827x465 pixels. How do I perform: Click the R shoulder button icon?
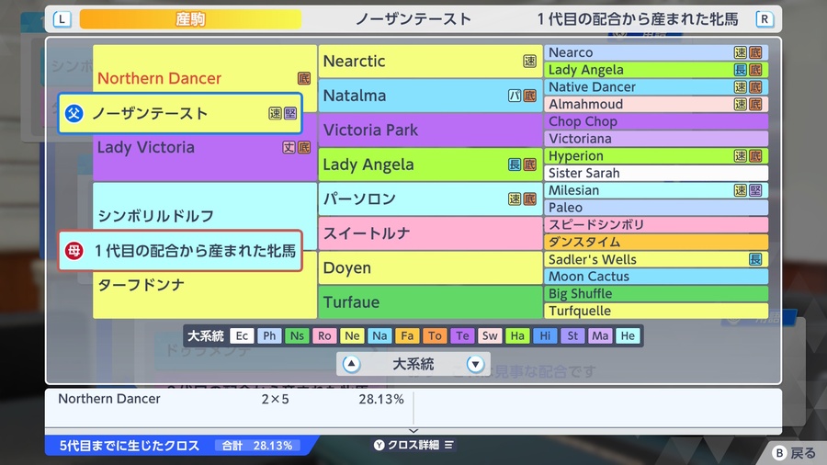[765, 19]
